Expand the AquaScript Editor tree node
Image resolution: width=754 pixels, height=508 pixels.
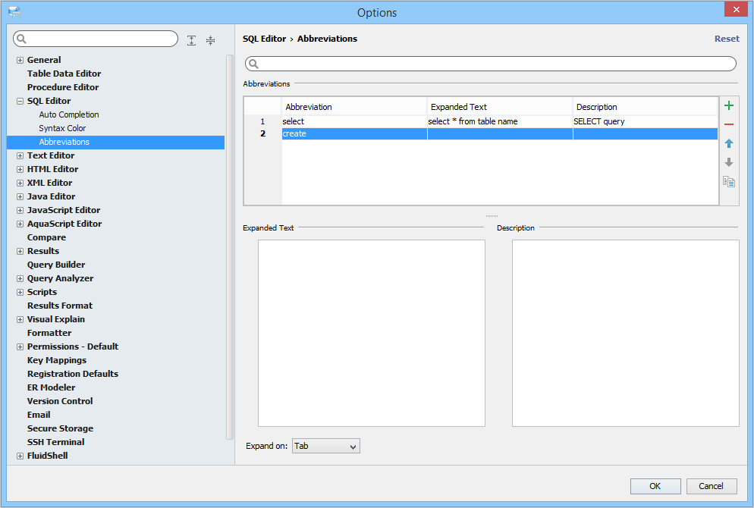[20, 224]
